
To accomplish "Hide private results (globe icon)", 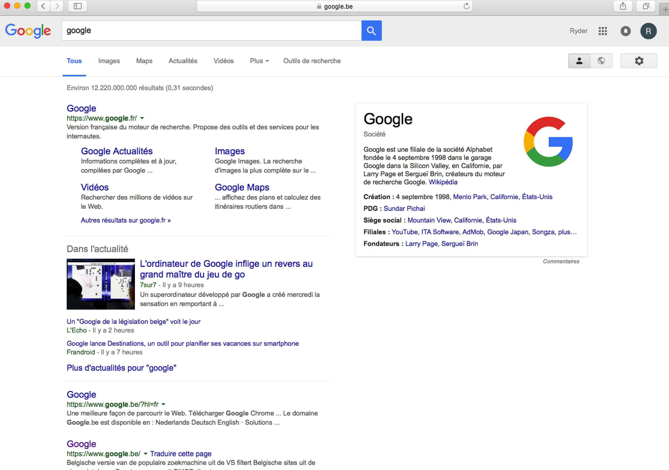I will click(x=601, y=61).
